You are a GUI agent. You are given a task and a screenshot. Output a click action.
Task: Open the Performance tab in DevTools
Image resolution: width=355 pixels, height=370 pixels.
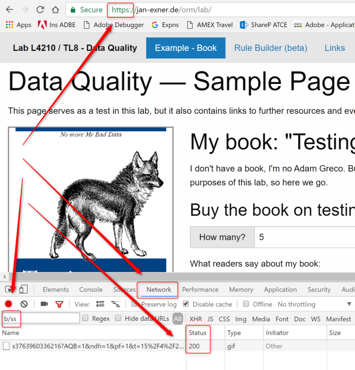coord(200,290)
